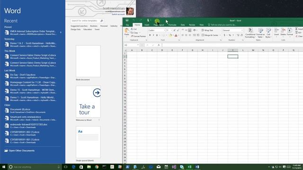The height and width of the screenshot is (170, 303).
Task: Toggle Top Align in Alignment group
Action: [183, 30]
